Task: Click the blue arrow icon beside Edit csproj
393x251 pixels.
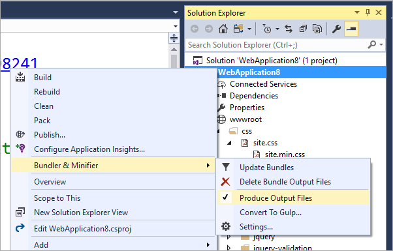Action: pyautogui.click(x=20, y=228)
